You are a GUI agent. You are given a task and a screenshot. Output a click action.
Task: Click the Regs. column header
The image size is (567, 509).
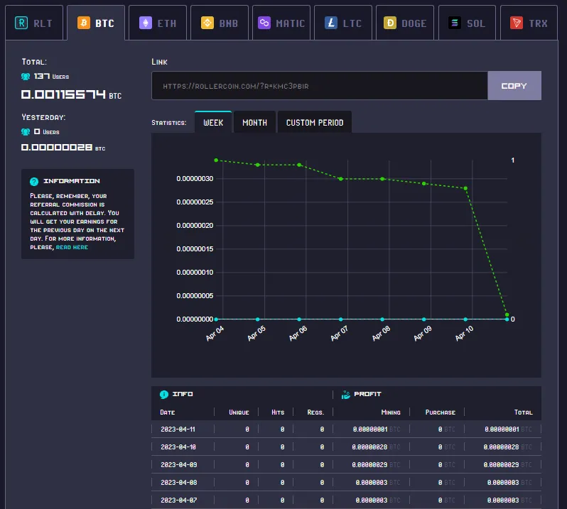315,412
